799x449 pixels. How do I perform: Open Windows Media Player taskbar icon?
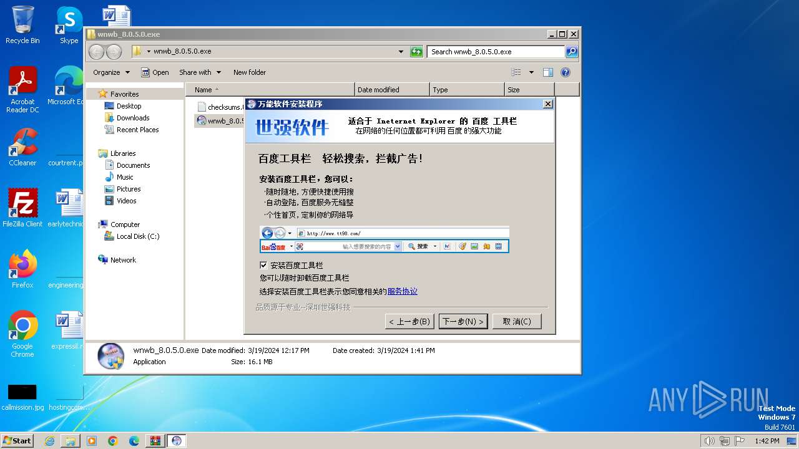[x=92, y=441]
